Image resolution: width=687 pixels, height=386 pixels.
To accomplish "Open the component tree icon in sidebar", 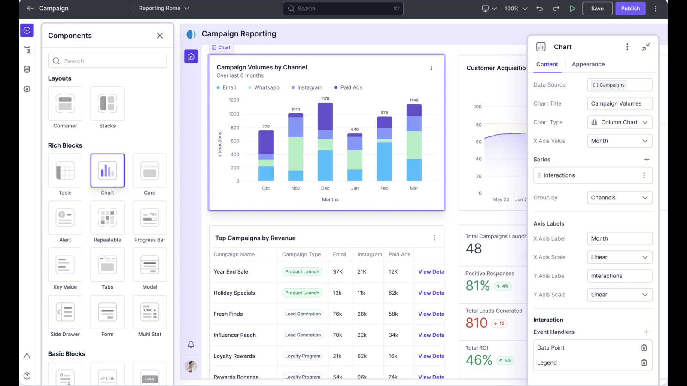I will coord(27,50).
